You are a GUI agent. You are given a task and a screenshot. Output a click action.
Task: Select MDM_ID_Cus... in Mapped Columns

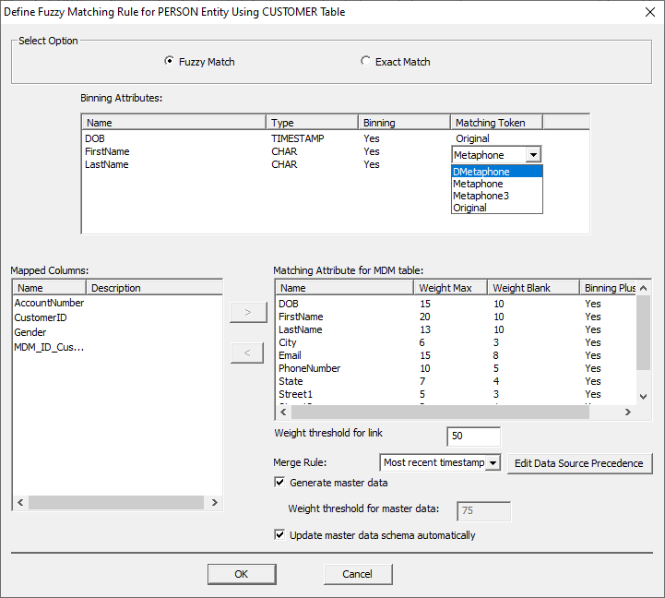click(49, 347)
